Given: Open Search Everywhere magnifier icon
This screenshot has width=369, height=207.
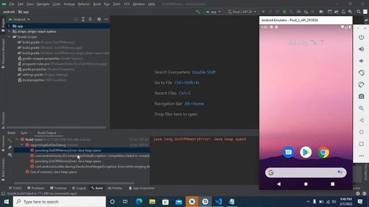Looking at the screenshot, I should click(x=359, y=11).
